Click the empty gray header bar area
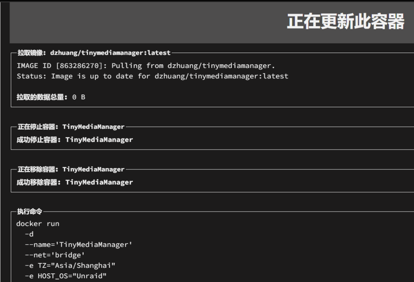 [148, 22]
